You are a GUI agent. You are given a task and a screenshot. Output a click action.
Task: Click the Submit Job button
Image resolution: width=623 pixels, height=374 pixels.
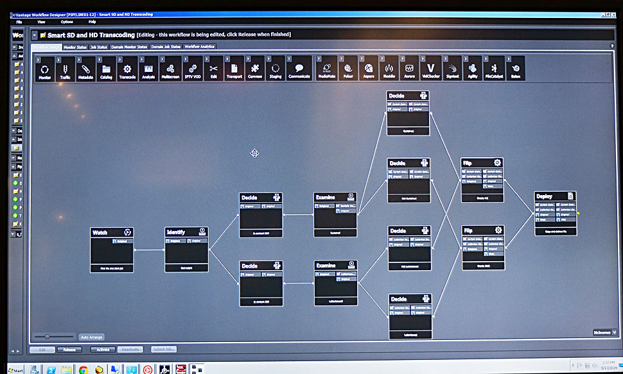click(x=164, y=350)
